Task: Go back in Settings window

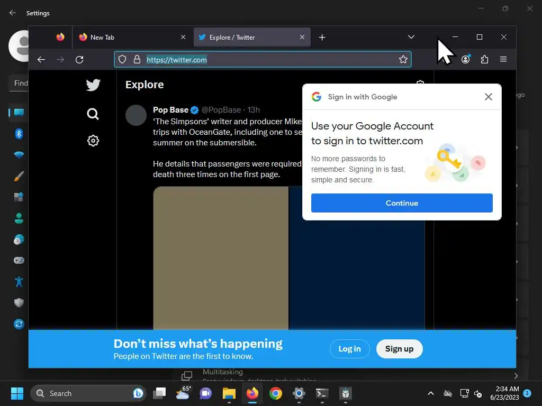Action: click(x=13, y=13)
